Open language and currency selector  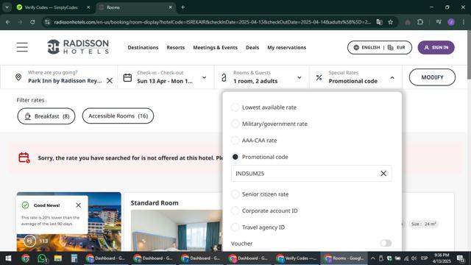pyautogui.click(x=380, y=47)
